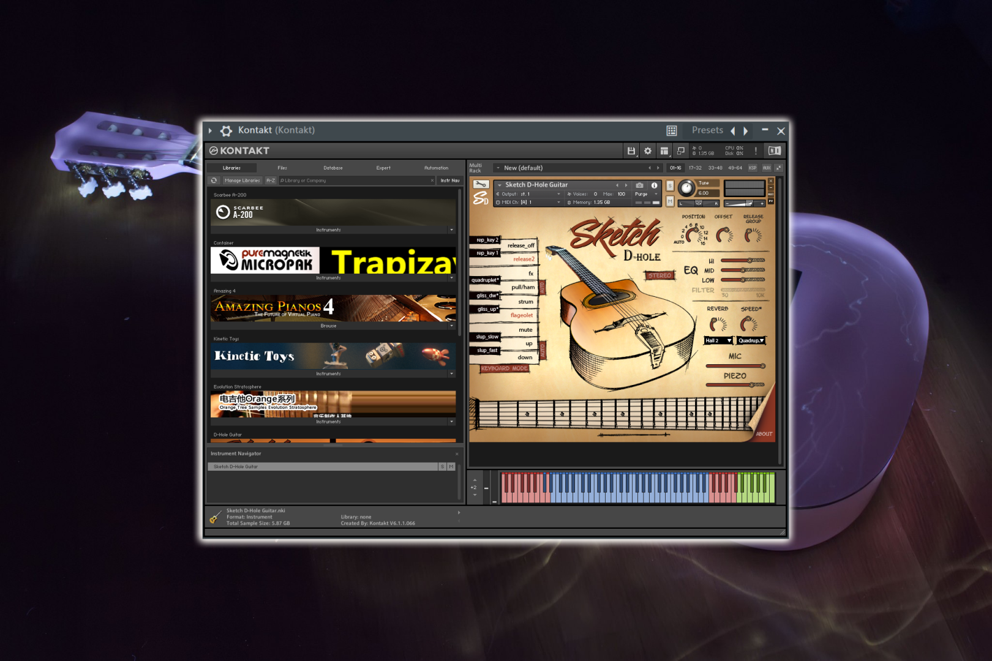Click the camera snapshot icon in instrument header

[x=640, y=185]
